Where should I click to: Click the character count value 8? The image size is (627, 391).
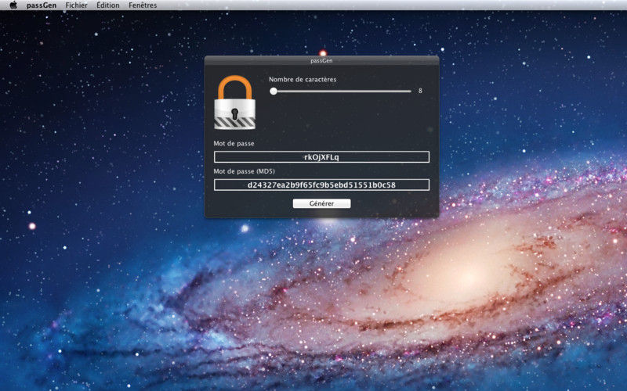[x=420, y=91]
